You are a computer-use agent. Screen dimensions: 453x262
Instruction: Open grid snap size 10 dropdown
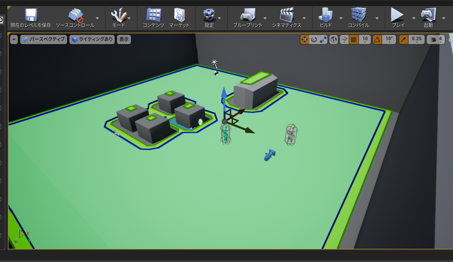tap(365, 39)
